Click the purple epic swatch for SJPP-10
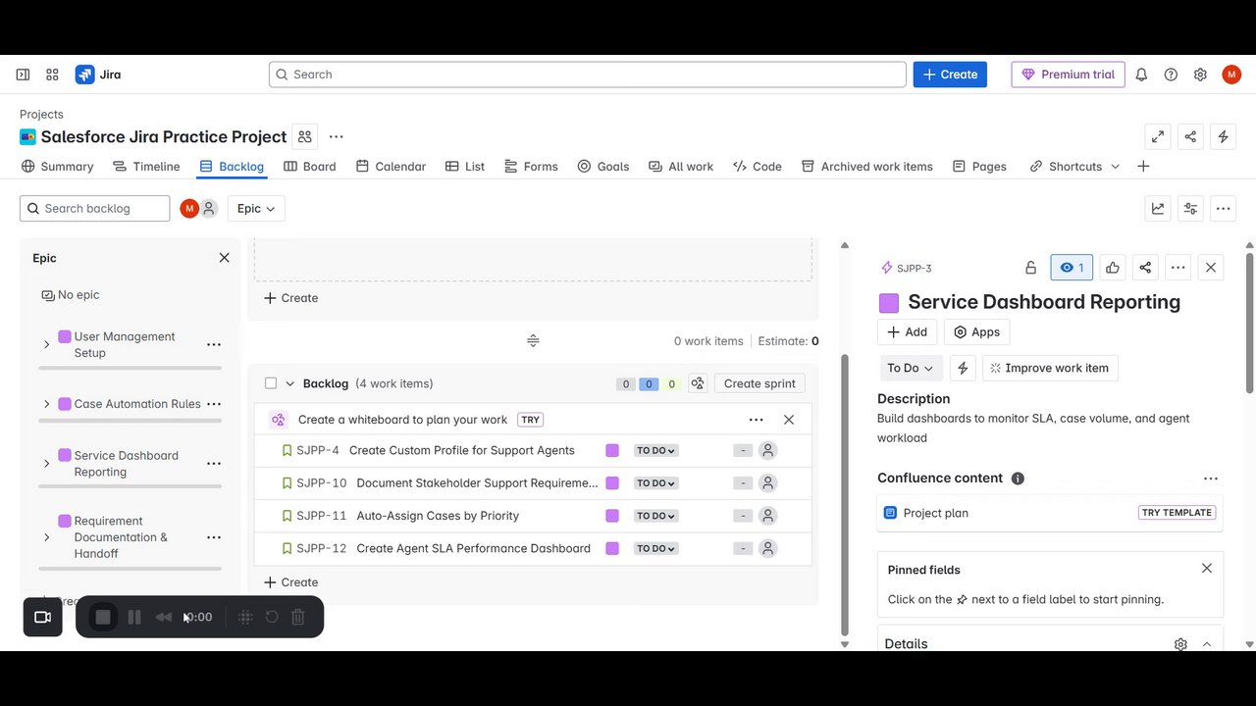This screenshot has height=706, width=1256. pos(612,483)
